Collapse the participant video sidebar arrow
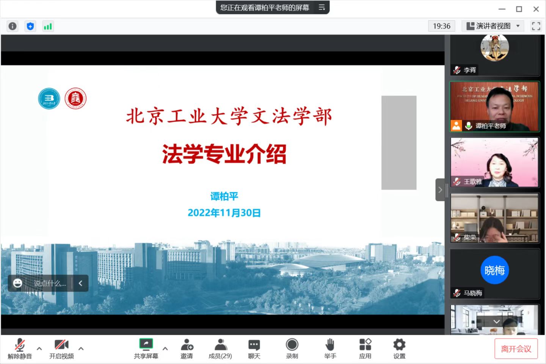The width and height of the screenshot is (546, 364). pyautogui.click(x=440, y=190)
